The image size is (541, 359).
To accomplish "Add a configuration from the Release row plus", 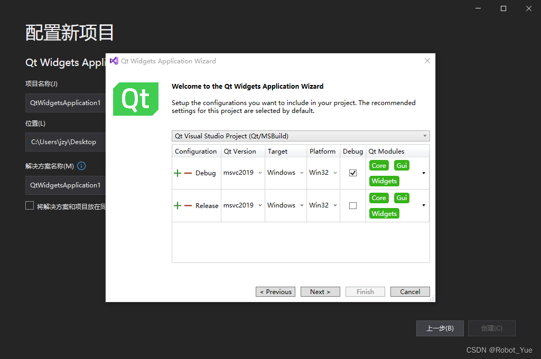I will [178, 205].
